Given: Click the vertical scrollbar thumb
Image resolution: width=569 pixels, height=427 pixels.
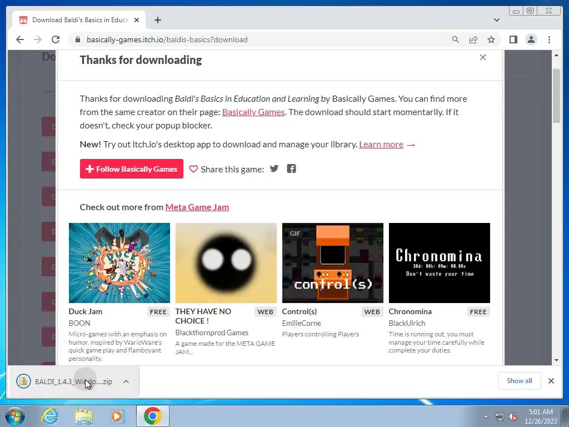Looking at the screenshot, I should 556,96.
